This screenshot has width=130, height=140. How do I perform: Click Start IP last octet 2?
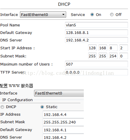[124, 48]
